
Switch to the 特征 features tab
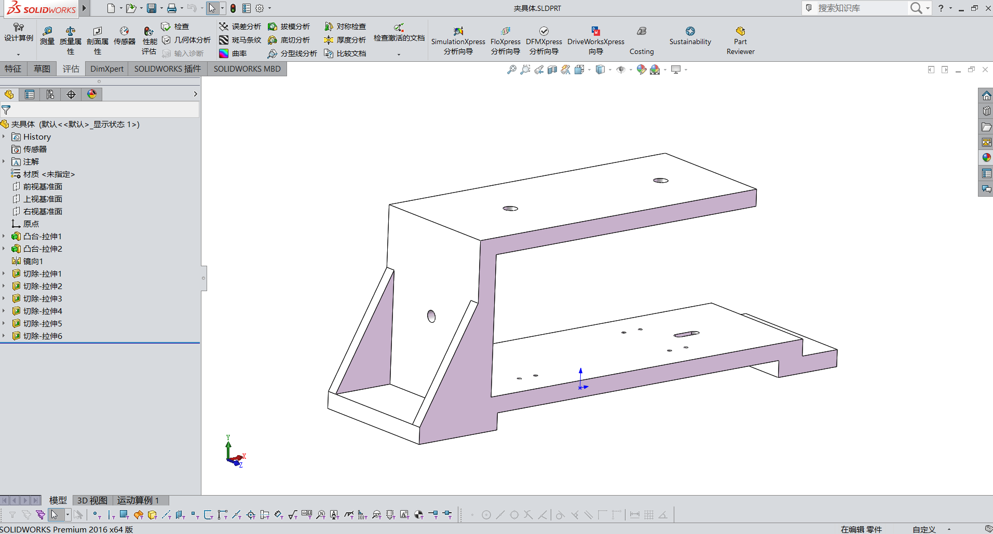click(x=13, y=69)
